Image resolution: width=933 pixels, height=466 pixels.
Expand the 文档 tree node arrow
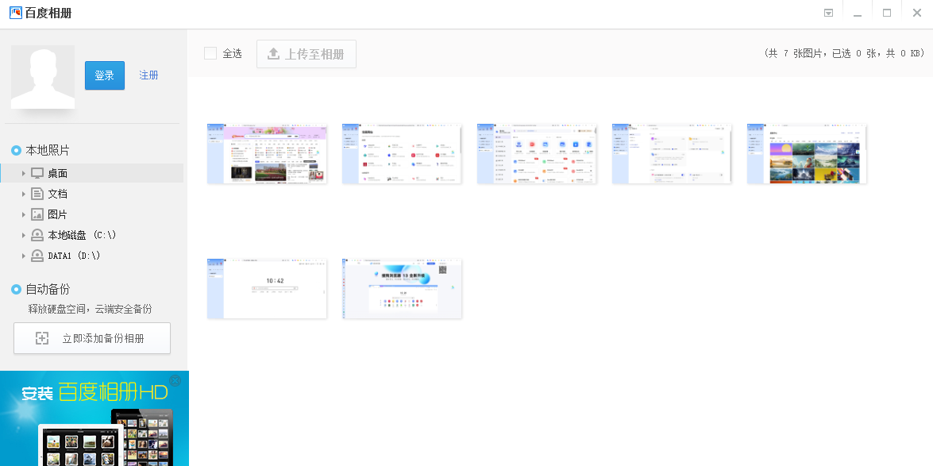click(x=24, y=194)
